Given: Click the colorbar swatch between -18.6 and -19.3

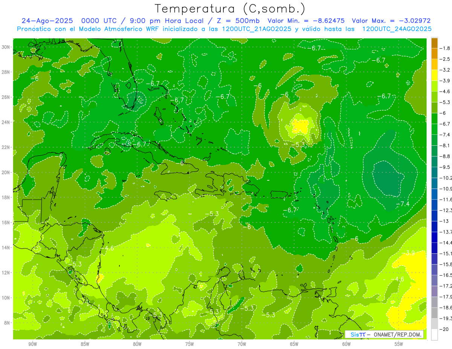Looking at the screenshot, I should [x=434, y=313].
